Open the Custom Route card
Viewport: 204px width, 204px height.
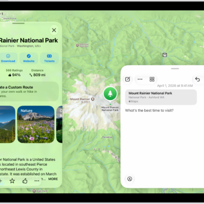point(29,91)
